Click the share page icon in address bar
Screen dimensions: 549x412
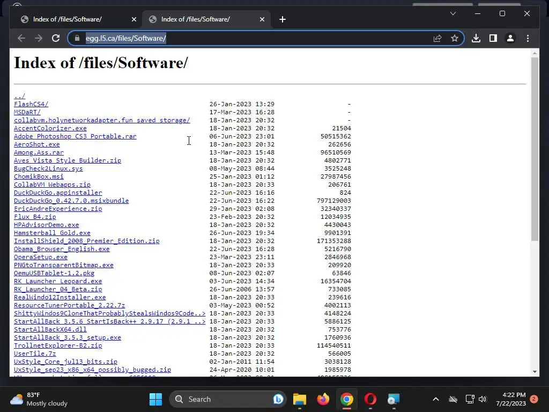(437, 38)
